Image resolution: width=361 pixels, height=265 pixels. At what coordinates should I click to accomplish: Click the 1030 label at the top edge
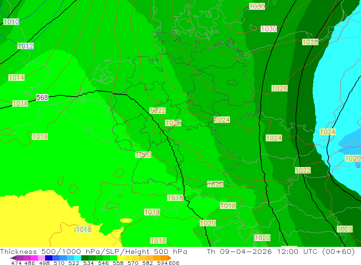(257, 6)
